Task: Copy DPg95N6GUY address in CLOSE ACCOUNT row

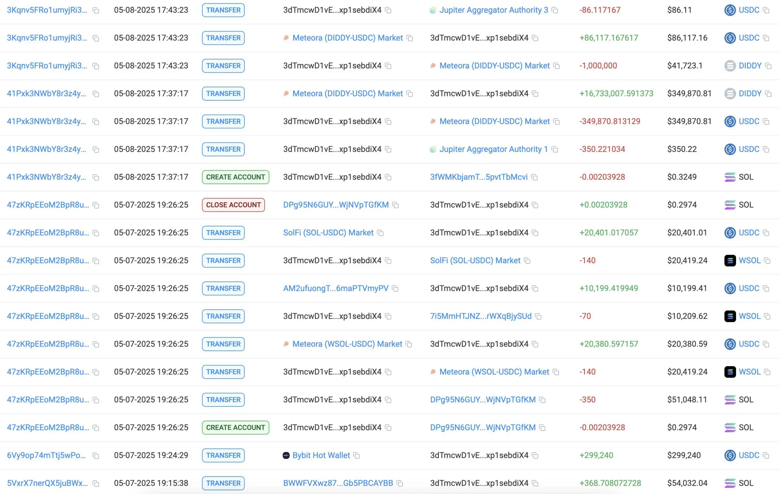Action: (395, 205)
